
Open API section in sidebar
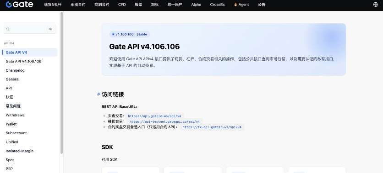[9, 88]
